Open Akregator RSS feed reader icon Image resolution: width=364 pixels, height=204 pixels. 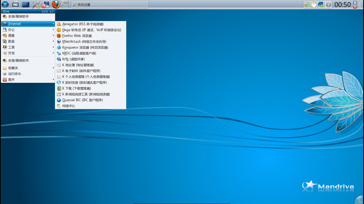[59, 24]
